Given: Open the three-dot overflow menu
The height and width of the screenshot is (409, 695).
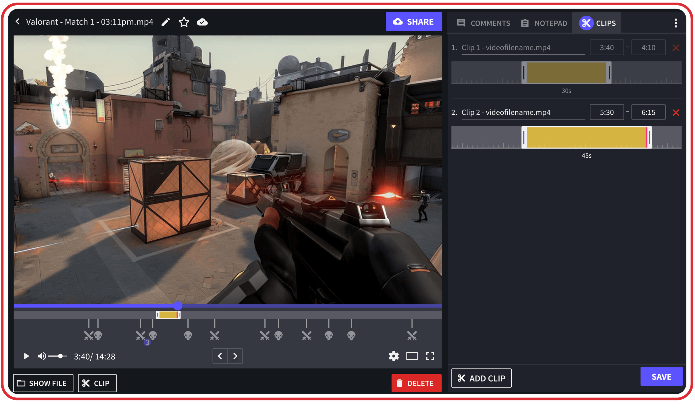Looking at the screenshot, I should click(676, 23).
